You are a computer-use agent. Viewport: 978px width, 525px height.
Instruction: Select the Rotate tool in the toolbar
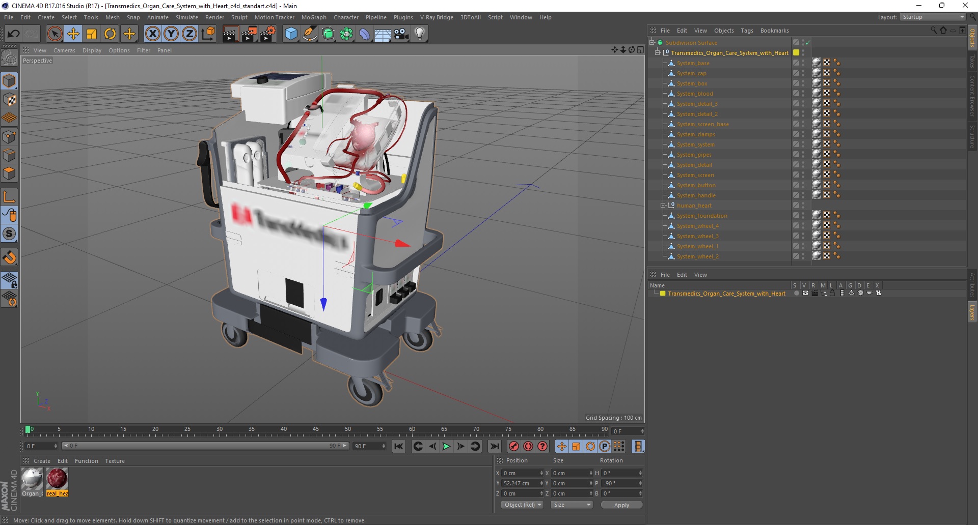point(110,34)
